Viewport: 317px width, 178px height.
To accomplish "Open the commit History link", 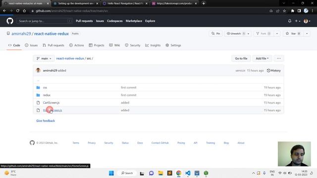I will (274, 70).
